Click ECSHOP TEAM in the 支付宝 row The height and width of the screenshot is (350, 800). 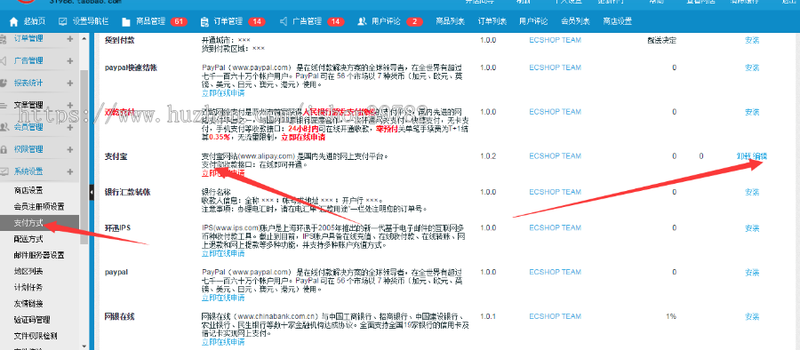(555, 156)
